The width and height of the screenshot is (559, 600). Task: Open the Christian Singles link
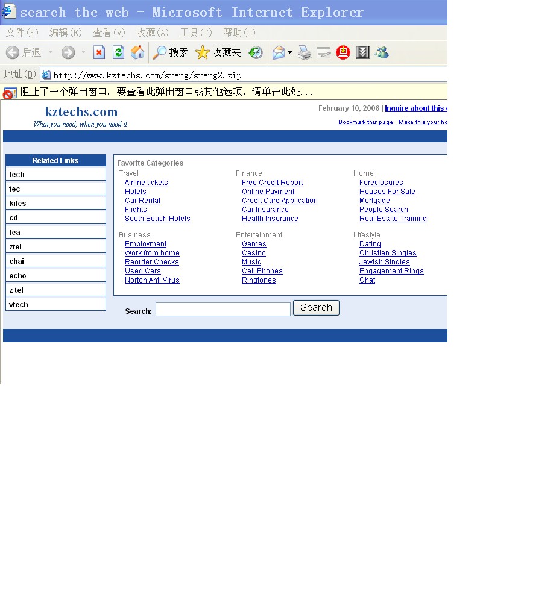pyautogui.click(x=388, y=253)
